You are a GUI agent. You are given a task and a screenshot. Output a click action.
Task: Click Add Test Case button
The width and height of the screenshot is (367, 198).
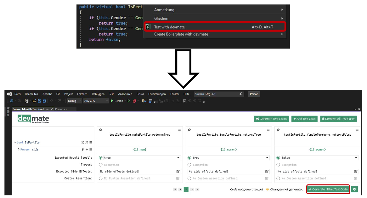pos(304,119)
